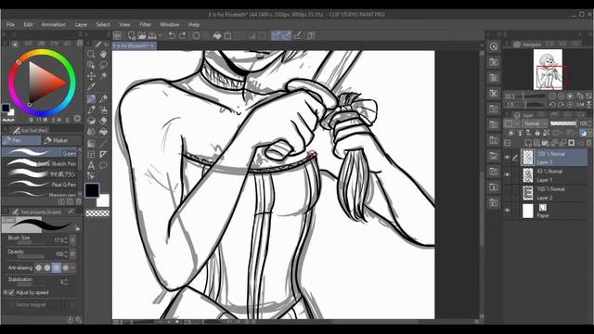Image resolution: width=594 pixels, height=334 pixels.
Task: Select the Balloon tool
Action: click(103, 165)
